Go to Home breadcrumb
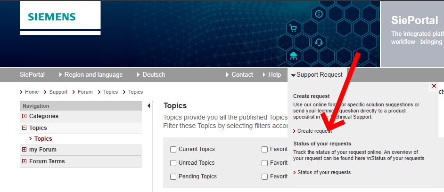The width and height of the screenshot is (444, 192). [32, 92]
